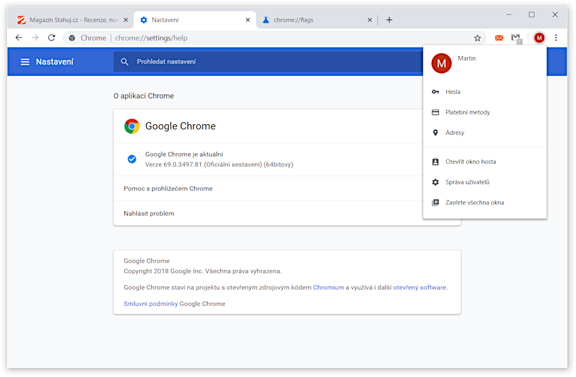
Task: Bookmark this page with star icon
Action: pos(477,38)
